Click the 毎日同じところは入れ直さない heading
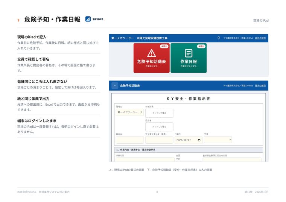286x202 pixels. pyautogui.click(x=42, y=82)
